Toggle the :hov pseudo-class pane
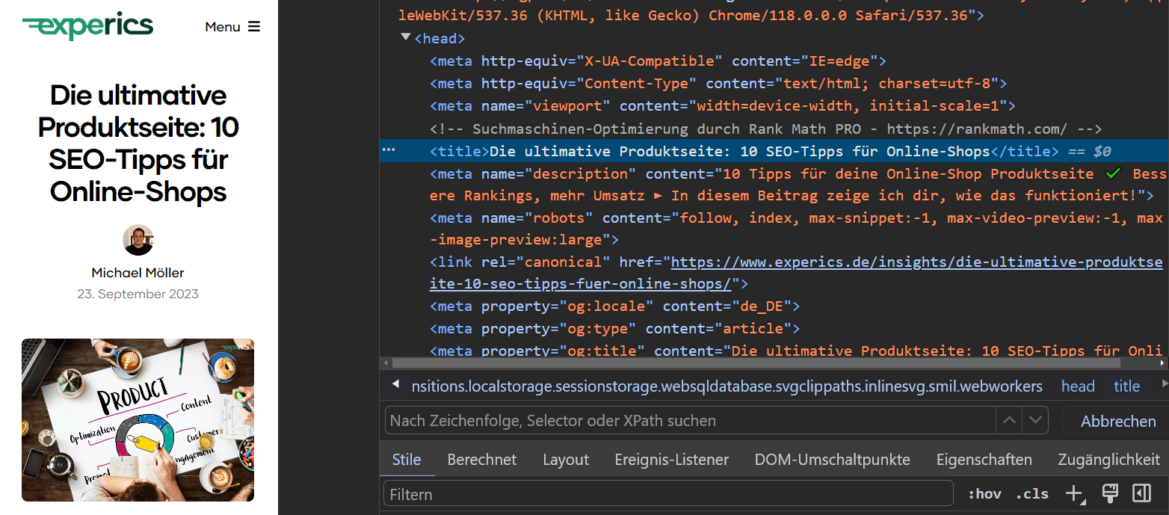 click(984, 493)
